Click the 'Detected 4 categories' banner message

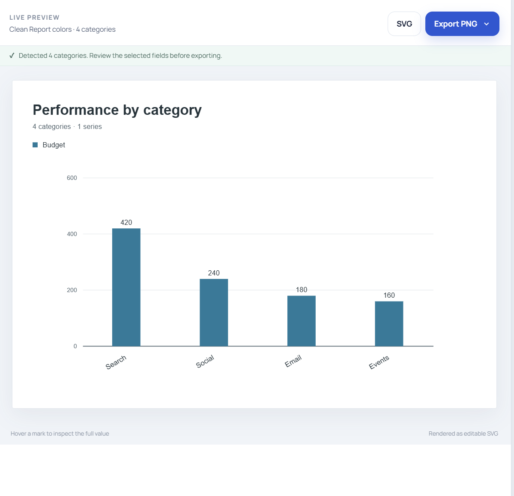[x=120, y=56]
